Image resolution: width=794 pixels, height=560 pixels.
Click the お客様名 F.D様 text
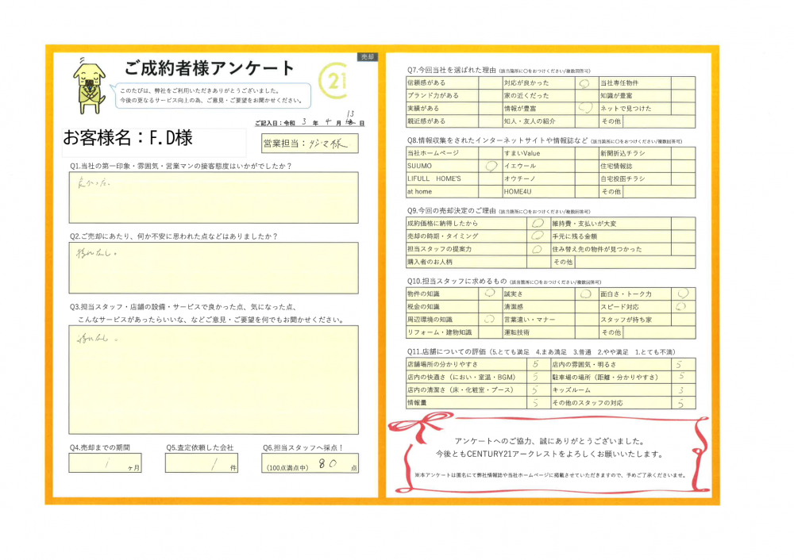[127, 136]
